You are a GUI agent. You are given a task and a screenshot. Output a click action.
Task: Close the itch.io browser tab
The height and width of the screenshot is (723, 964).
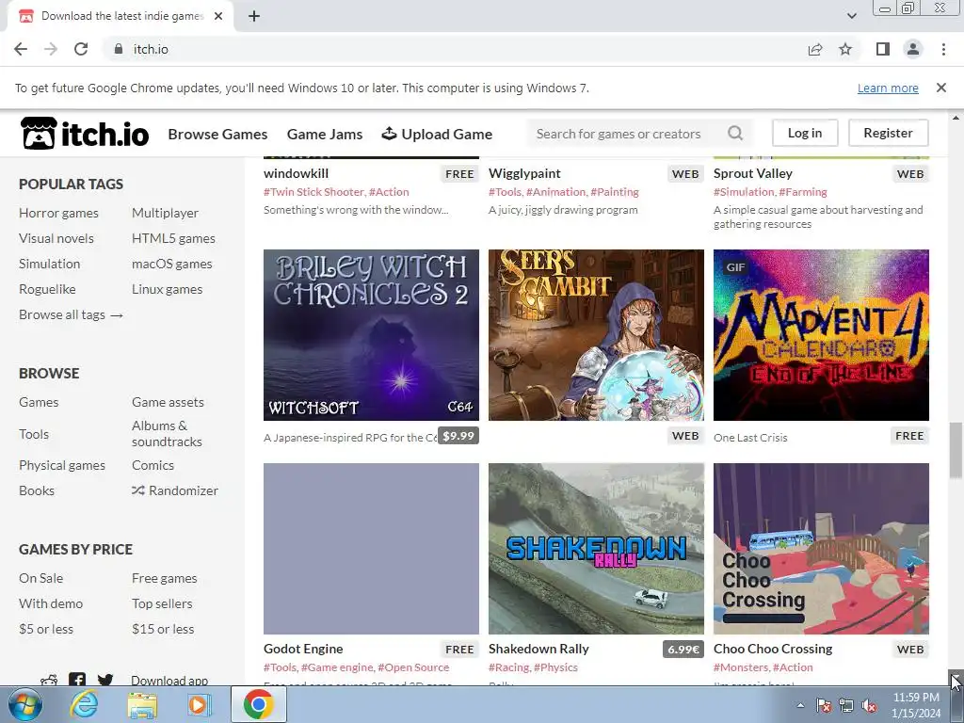(x=218, y=16)
